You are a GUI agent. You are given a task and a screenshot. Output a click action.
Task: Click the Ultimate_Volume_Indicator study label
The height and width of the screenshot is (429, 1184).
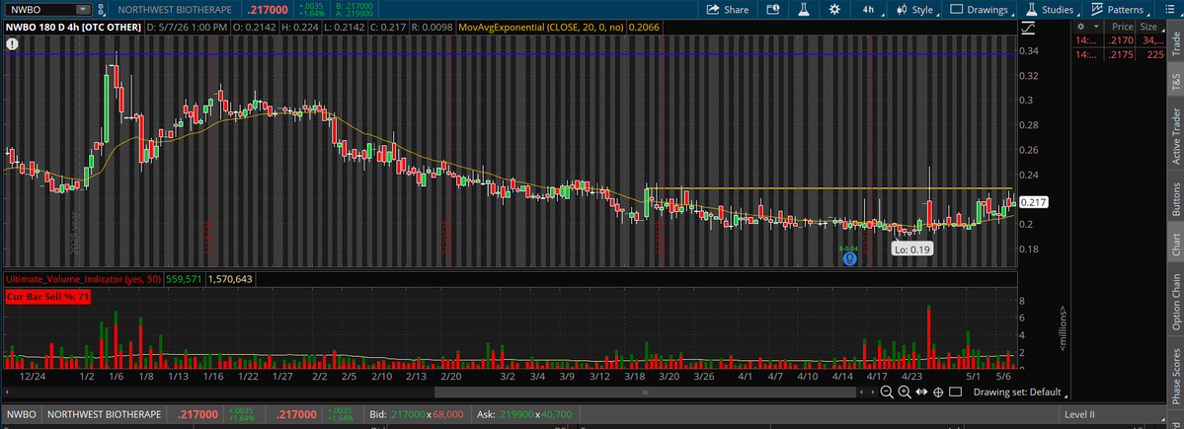click(82, 279)
